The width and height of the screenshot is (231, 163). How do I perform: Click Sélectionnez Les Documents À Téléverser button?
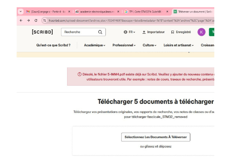(x=156, y=137)
